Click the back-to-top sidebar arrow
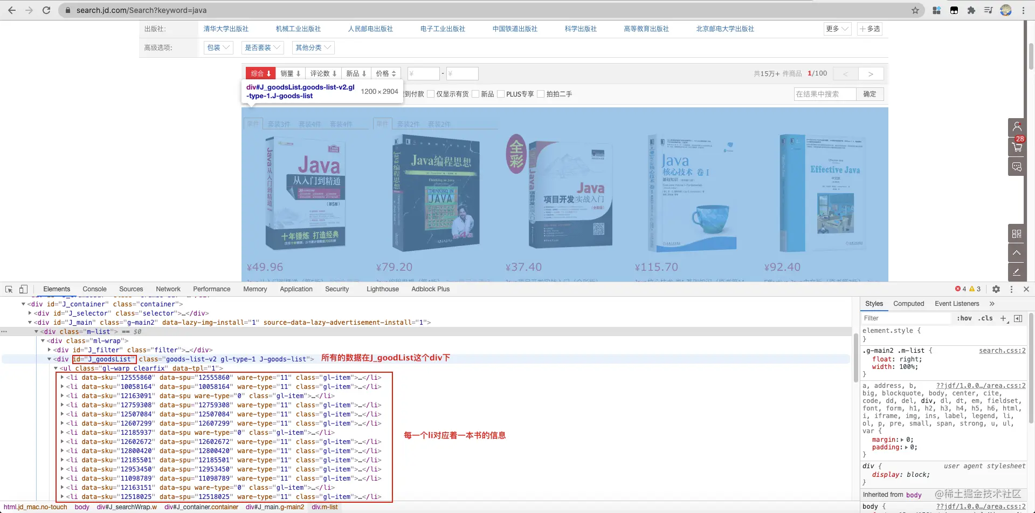1035x513 pixels. pos(1017,252)
